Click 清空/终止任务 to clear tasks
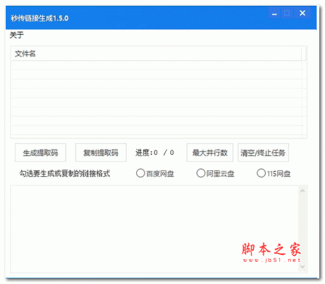 click(x=263, y=152)
